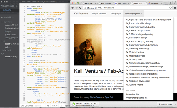The height and width of the screenshot is (108, 177).
Task: Open the Chrome user profile icon
Action: pos(171,3)
